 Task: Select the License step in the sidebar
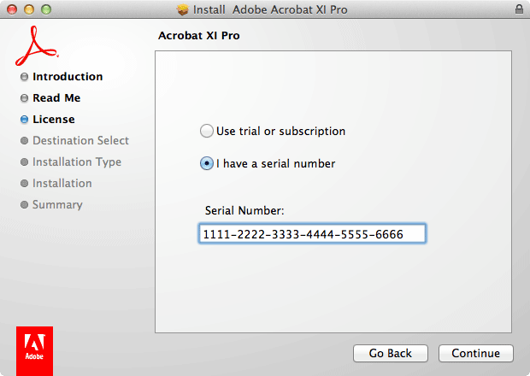[x=54, y=120]
